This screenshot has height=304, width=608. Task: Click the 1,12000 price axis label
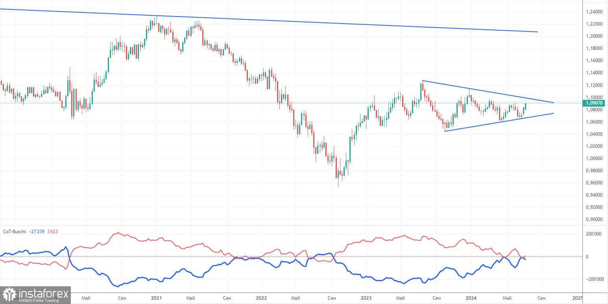[594, 85]
